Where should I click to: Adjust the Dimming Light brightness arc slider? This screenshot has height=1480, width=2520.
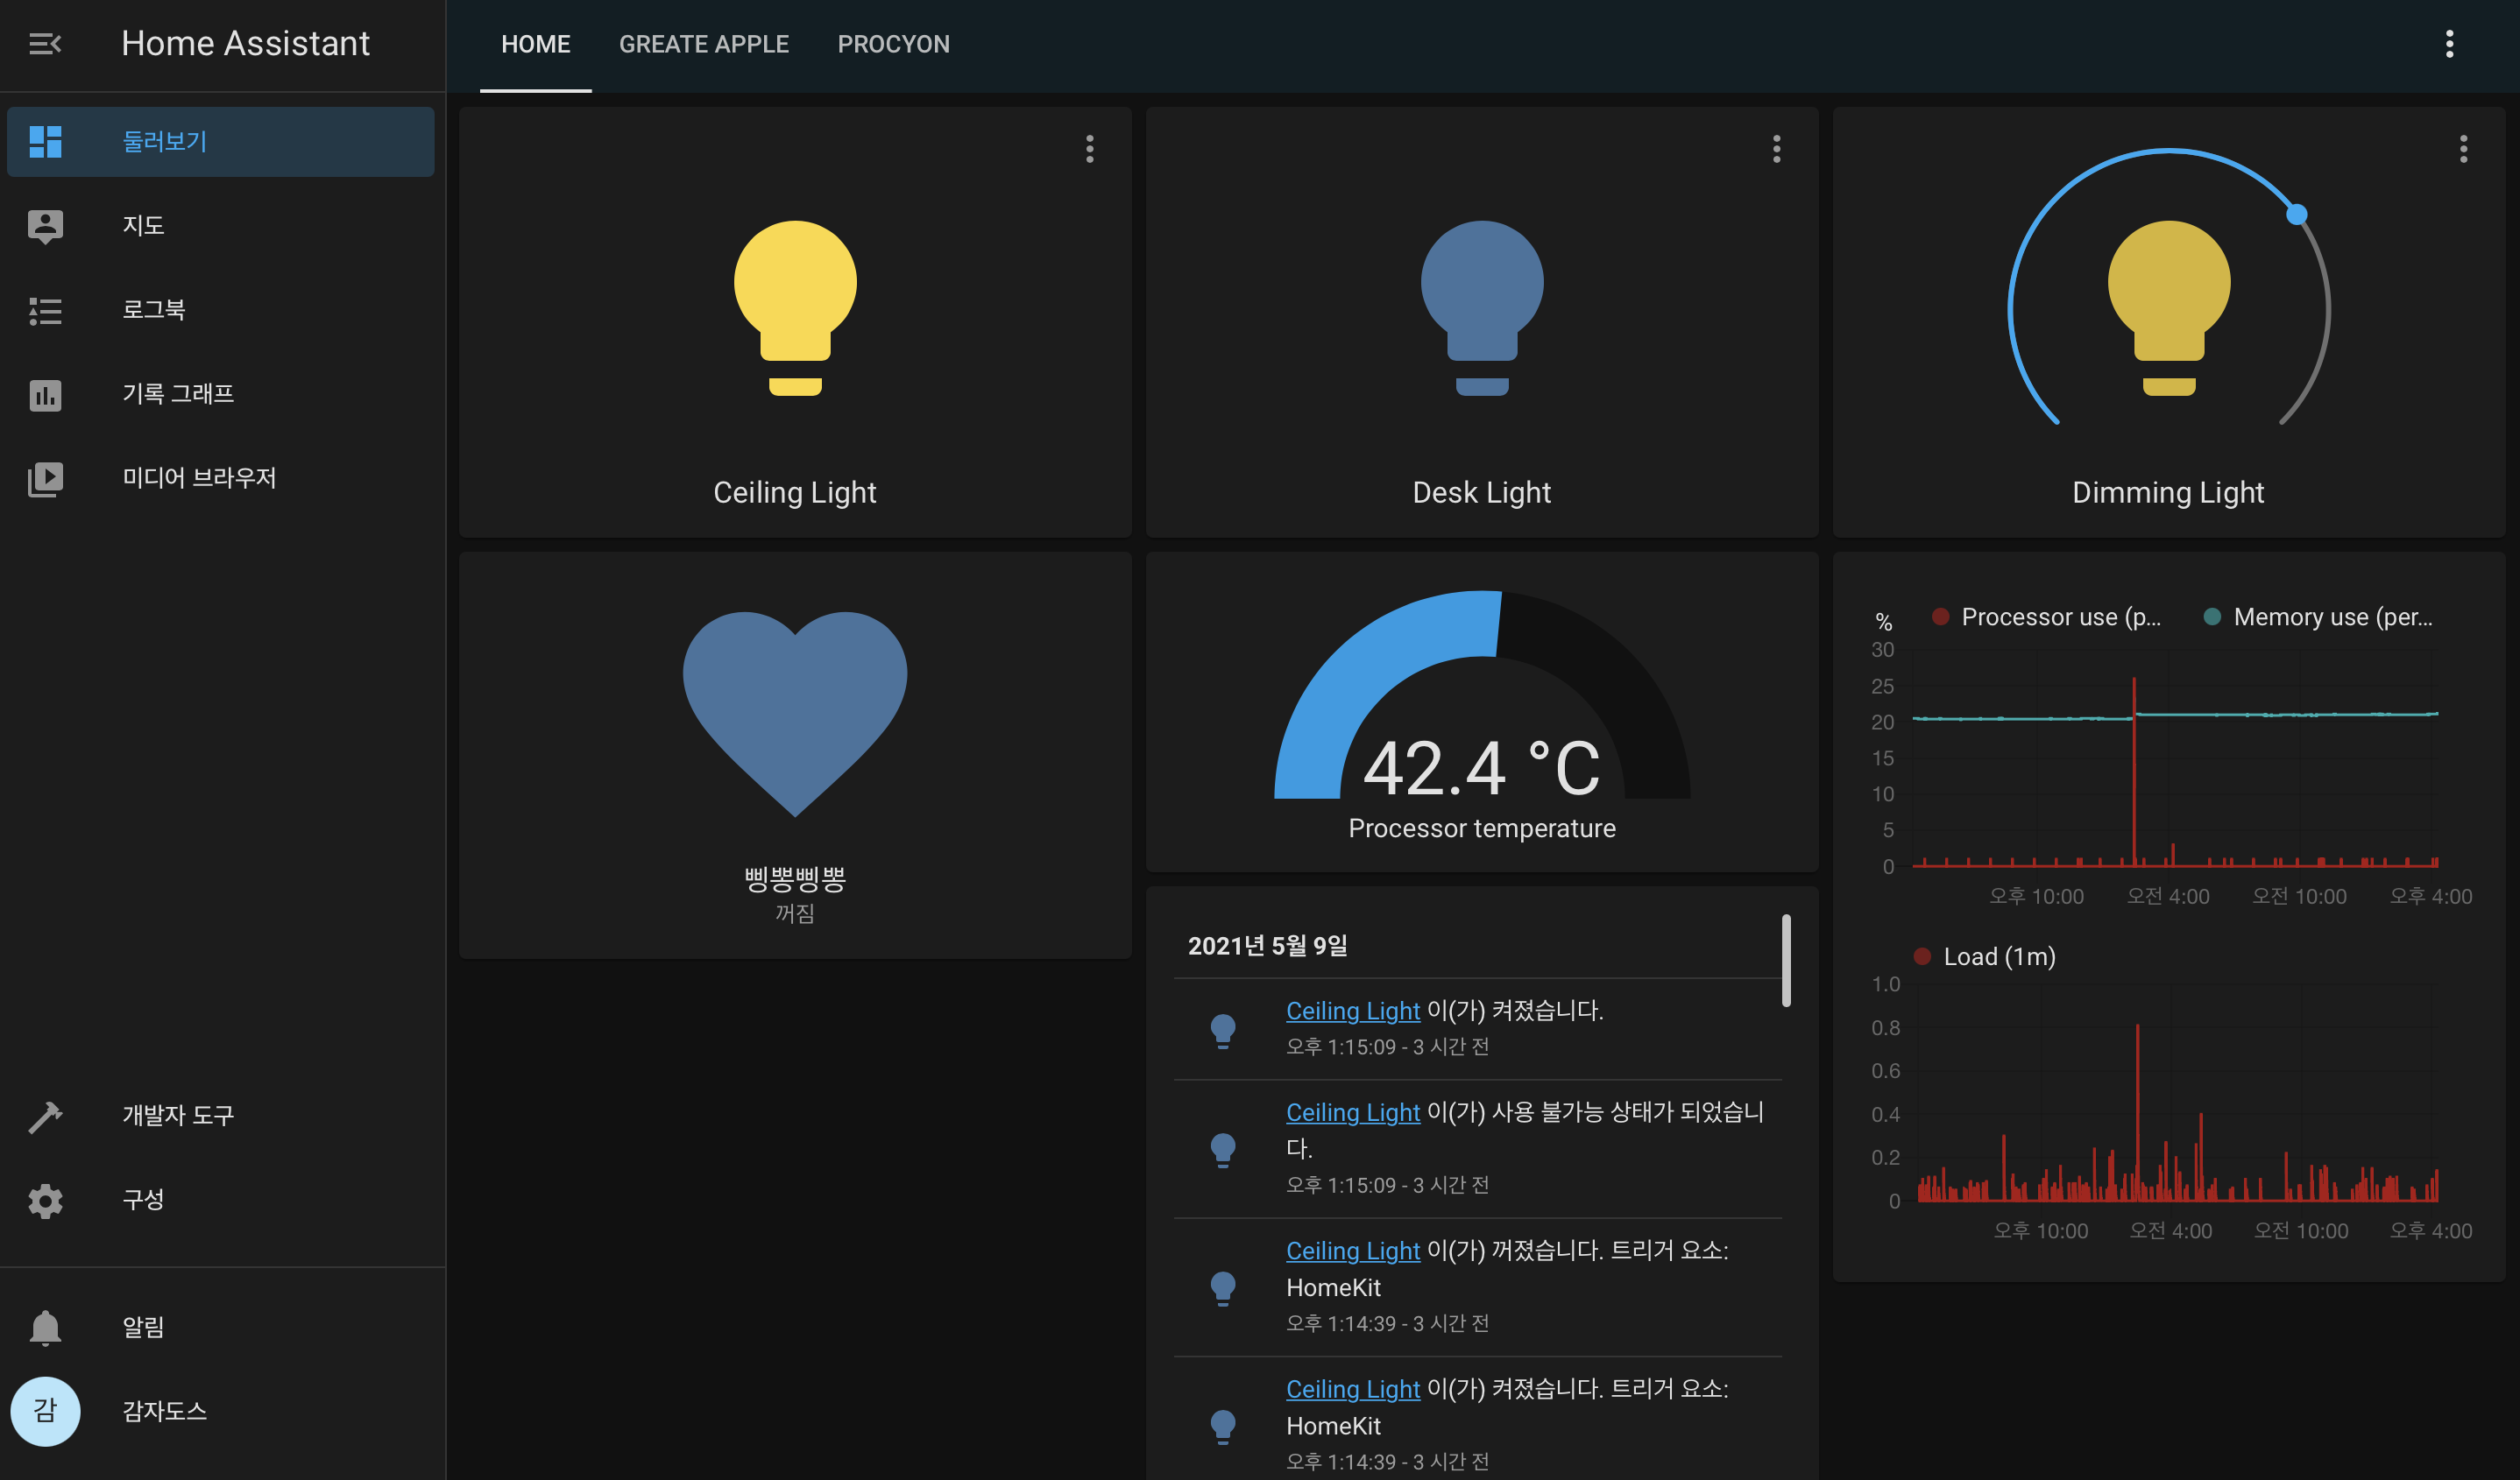click(x=2297, y=212)
